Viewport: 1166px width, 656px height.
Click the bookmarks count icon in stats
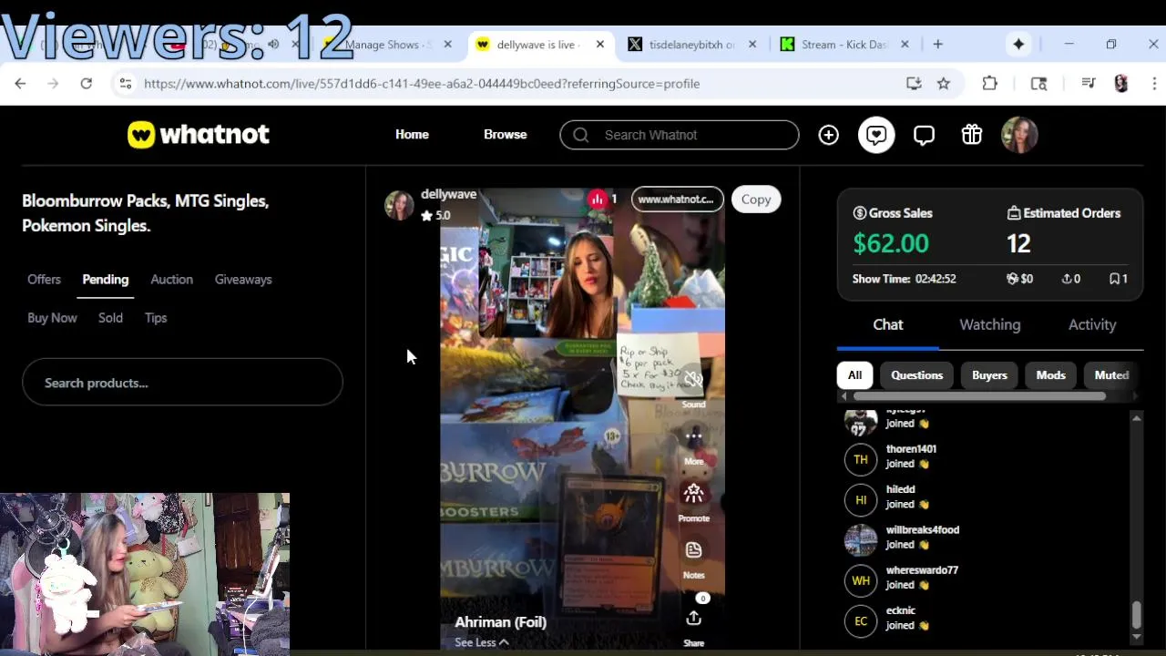1114,279
